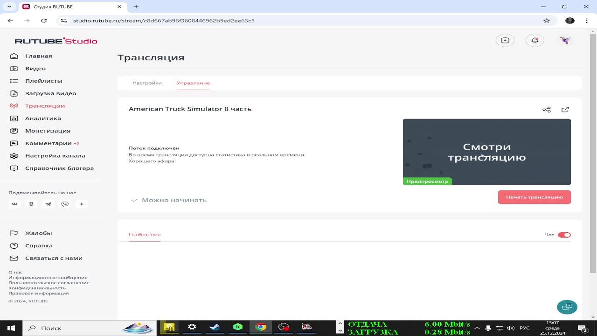The height and width of the screenshot is (336, 597).
Task: Open the Telegram social link icon
Action: pos(48,204)
